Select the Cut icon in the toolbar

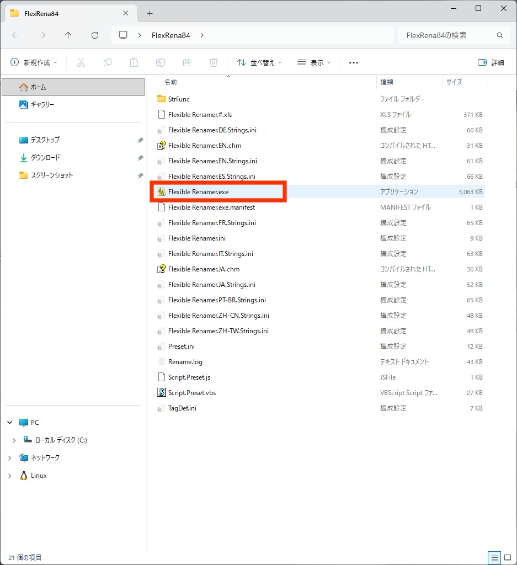81,62
